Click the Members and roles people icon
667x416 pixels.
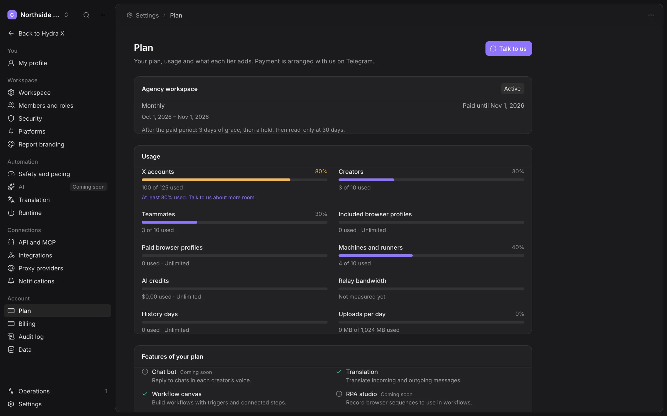tap(11, 105)
